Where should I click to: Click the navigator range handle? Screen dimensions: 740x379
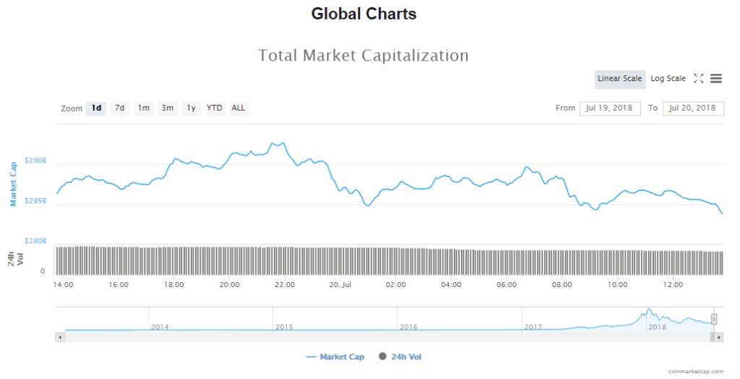point(714,319)
